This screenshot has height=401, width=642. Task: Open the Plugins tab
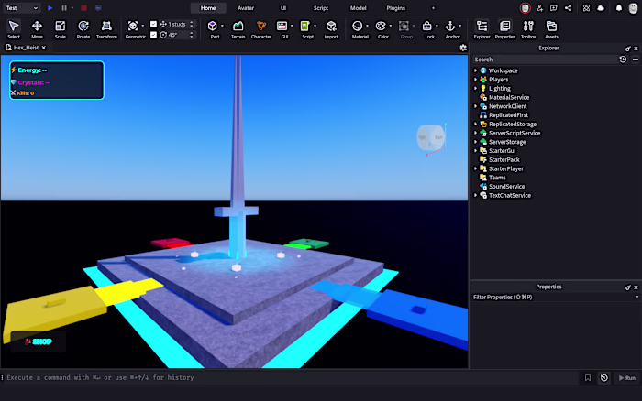395,7
